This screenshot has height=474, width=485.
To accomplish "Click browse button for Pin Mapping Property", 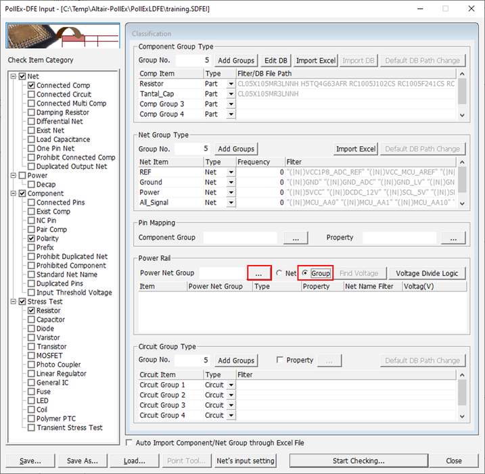I will click(453, 238).
